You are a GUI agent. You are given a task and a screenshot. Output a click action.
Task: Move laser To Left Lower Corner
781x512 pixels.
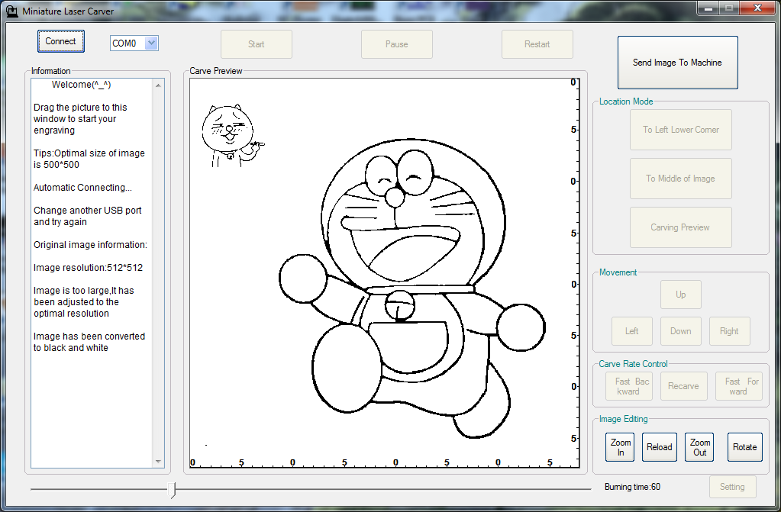tap(680, 130)
